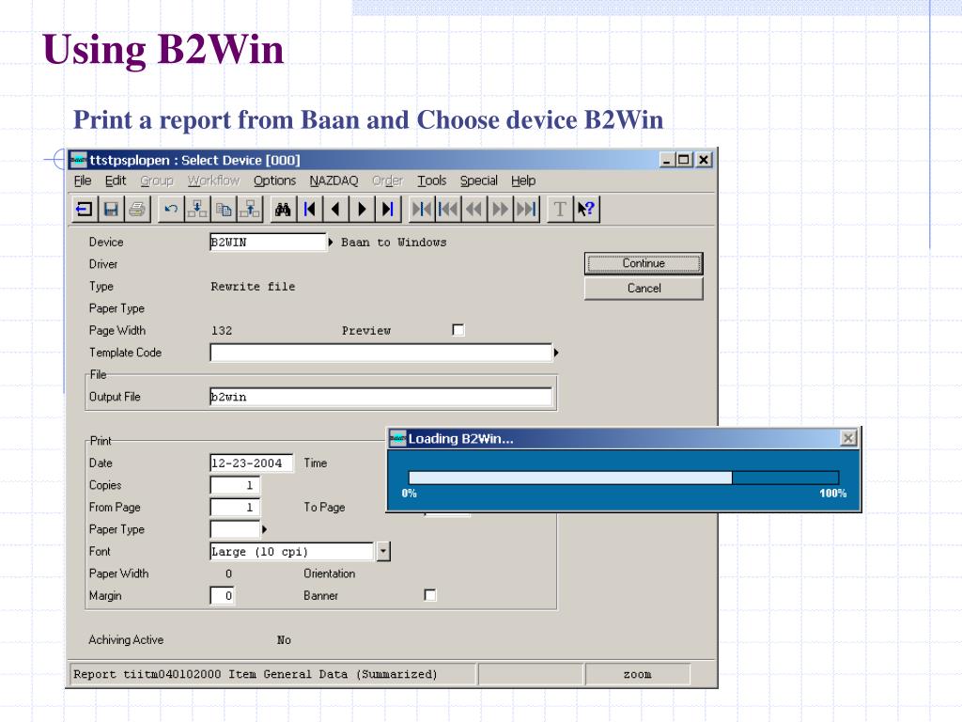Viewport: 962px width, 722px height.
Task: Open the Print Paper Type zoom arrow
Action: [x=264, y=529]
